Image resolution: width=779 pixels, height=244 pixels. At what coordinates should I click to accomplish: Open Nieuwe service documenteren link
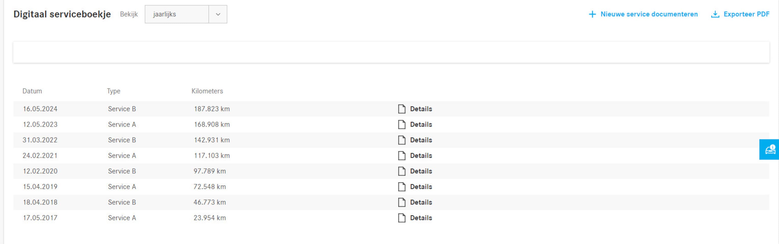649,14
